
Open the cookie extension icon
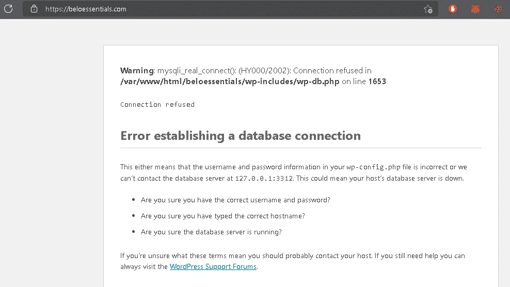click(498, 9)
